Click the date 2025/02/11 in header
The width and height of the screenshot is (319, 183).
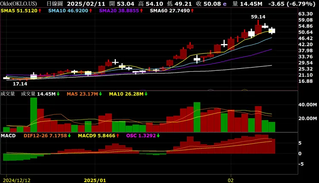click(x=86, y=3)
